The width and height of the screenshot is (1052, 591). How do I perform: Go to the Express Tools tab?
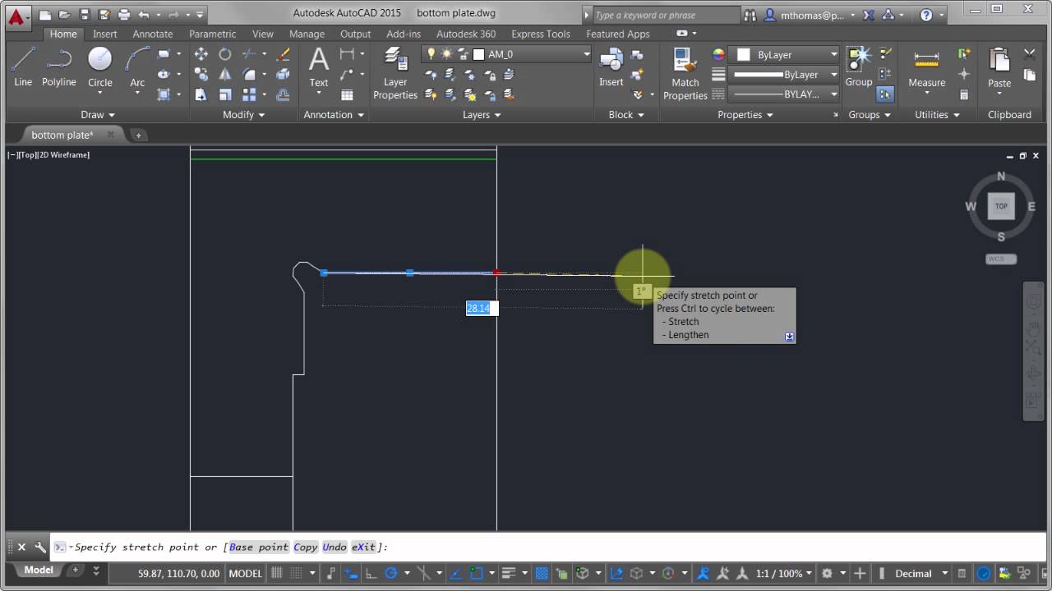click(541, 34)
